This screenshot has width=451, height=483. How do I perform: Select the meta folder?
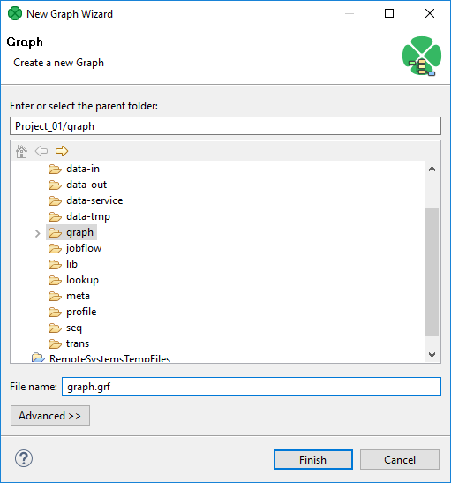pos(78,296)
